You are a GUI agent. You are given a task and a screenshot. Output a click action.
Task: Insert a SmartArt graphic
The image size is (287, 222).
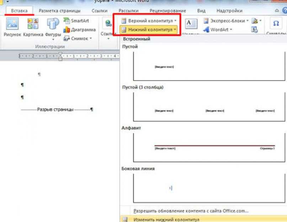coord(76,21)
